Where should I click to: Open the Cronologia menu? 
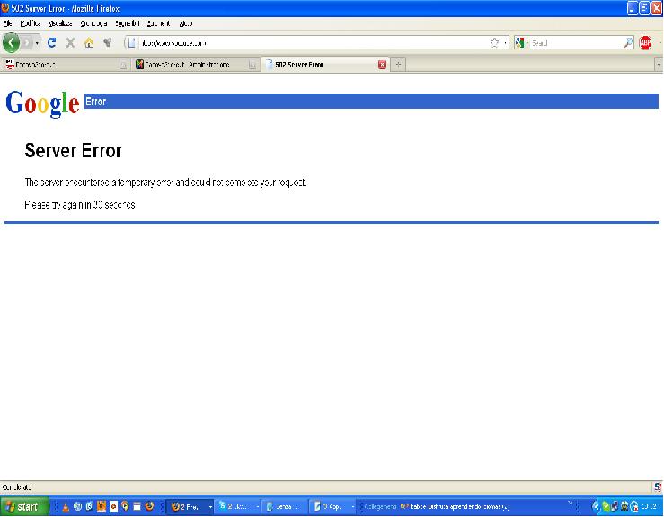coord(93,23)
